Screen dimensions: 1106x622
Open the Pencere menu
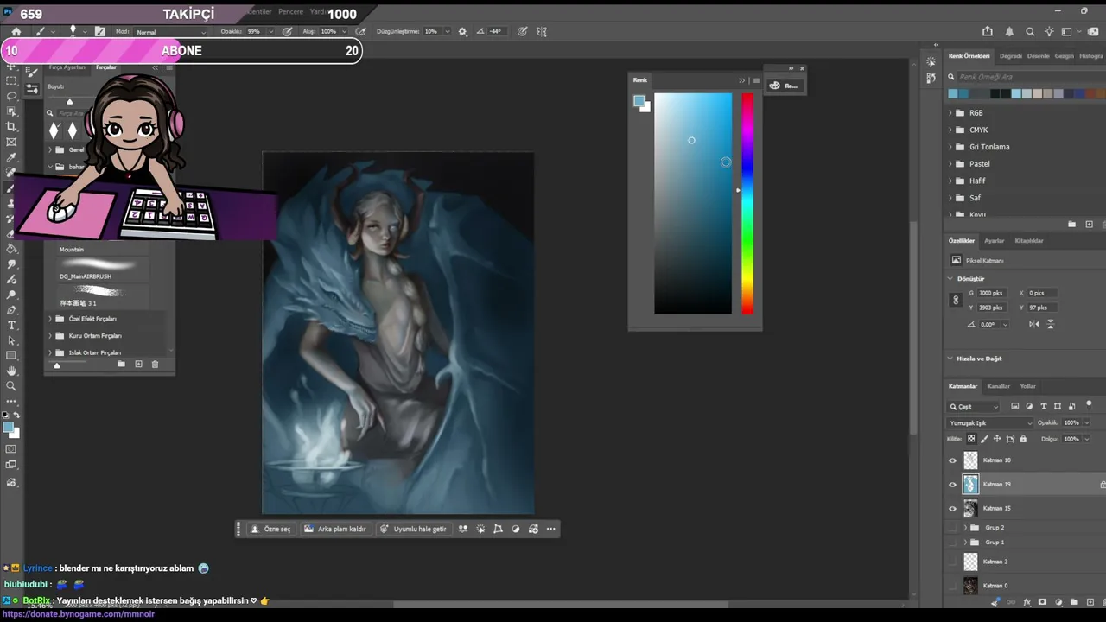click(x=290, y=12)
